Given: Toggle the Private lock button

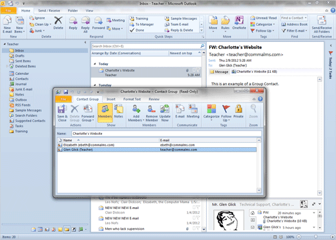Looking at the screenshot, I should tap(238, 112).
